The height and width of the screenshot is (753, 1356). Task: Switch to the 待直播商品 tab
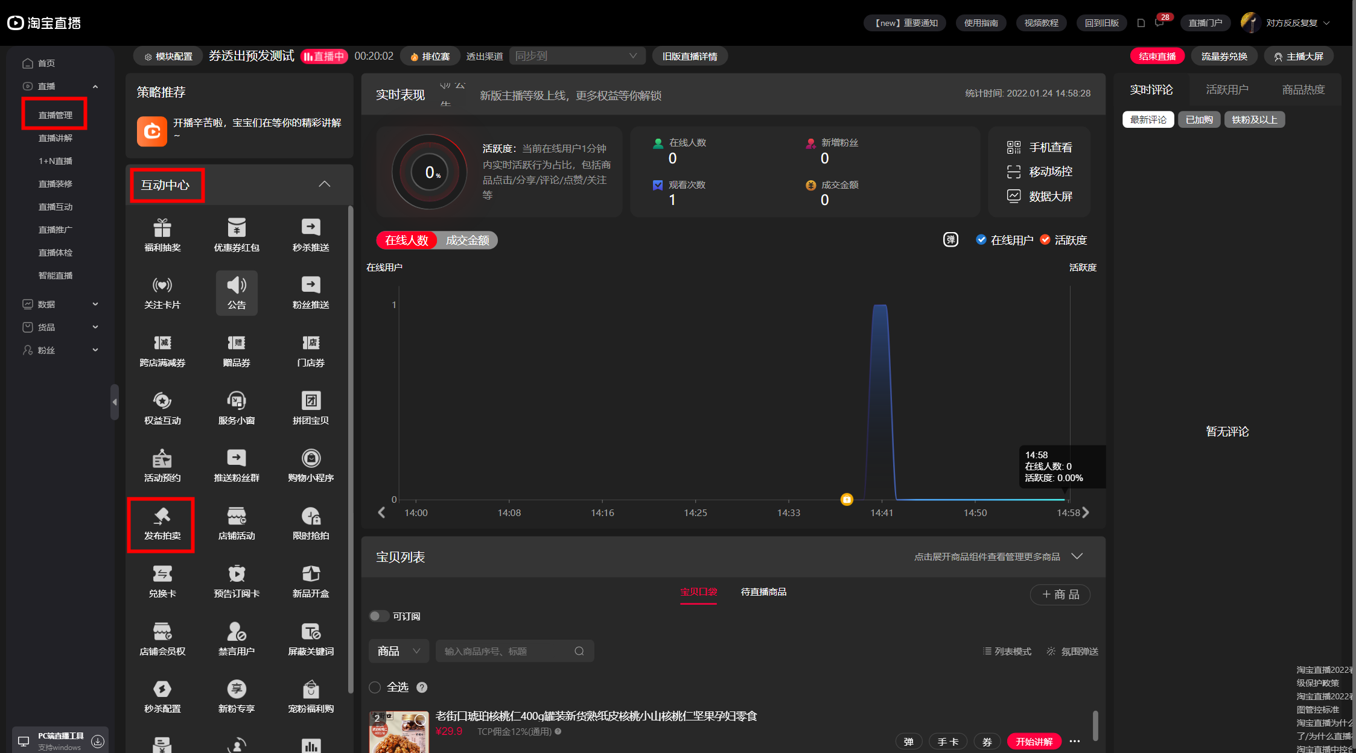763,591
